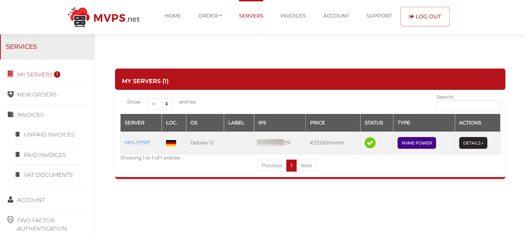Click the MVPS.net logo
Screen dimensions: 526x236
(x=104, y=17)
